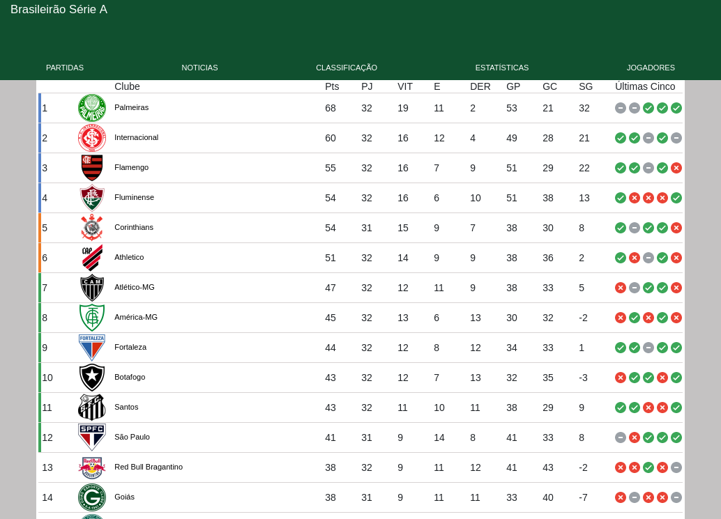Open the Jogadores tab
This screenshot has width=721, height=519.
(x=651, y=68)
